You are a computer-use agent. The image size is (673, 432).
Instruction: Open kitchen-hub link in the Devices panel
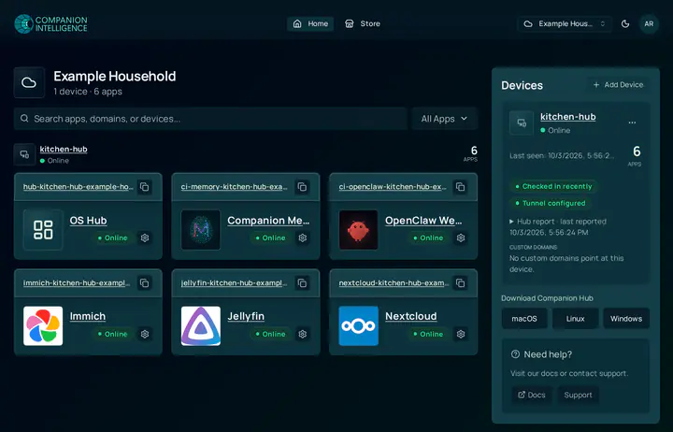568,116
